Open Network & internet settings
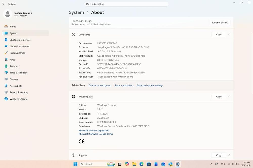 coord(26,46)
